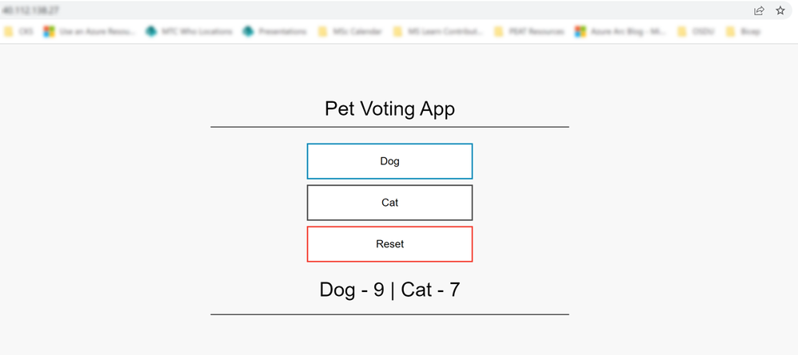Image resolution: width=798 pixels, height=355 pixels.
Task: Open the Use an Azure Resource bookmark
Action: (90, 32)
